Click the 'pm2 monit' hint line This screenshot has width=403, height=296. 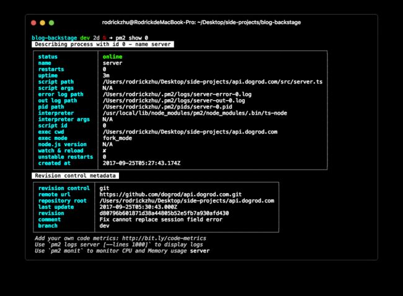pos(122,251)
